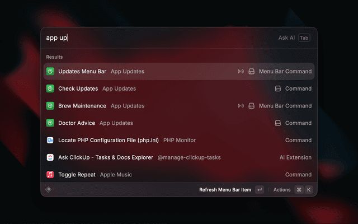Select the Toggle Repeat result
The width and height of the screenshot is (358, 224).
179,175
